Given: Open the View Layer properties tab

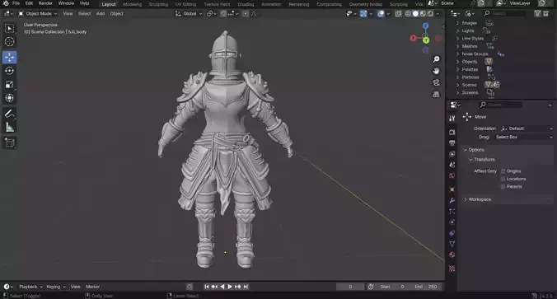Looking at the screenshot, I should click(x=452, y=154).
